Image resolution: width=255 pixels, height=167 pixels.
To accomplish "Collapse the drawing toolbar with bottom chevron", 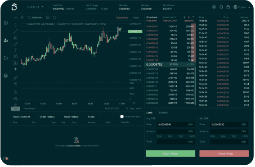I will point(16,108).
